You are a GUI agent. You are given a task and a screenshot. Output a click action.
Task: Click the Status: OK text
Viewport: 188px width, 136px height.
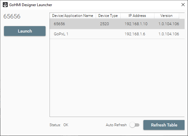[x=59, y=125]
